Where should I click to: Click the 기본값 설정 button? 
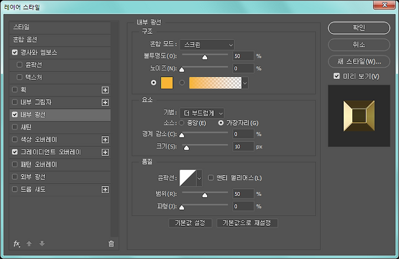(x=190, y=223)
